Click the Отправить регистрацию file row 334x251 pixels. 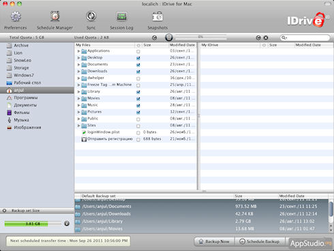tap(136, 139)
